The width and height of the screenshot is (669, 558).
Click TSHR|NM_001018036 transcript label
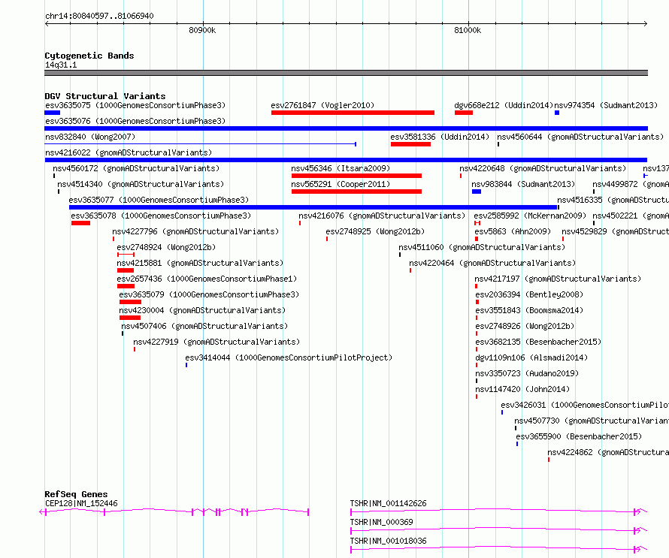389,541
